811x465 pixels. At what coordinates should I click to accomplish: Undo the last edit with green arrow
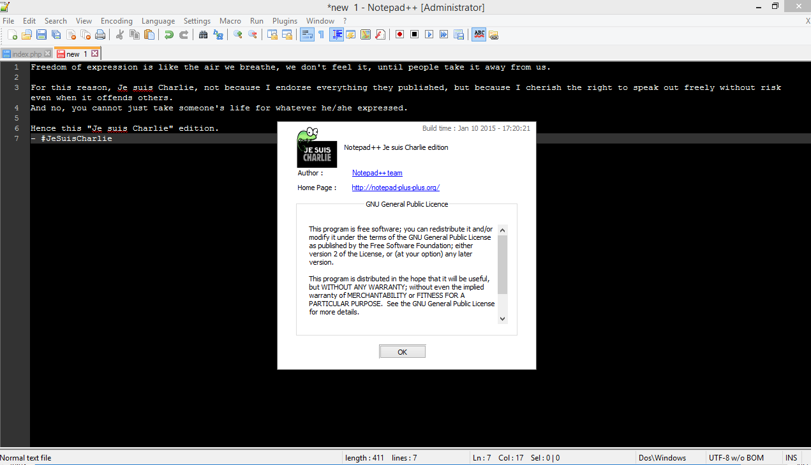pyautogui.click(x=168, y=34)
